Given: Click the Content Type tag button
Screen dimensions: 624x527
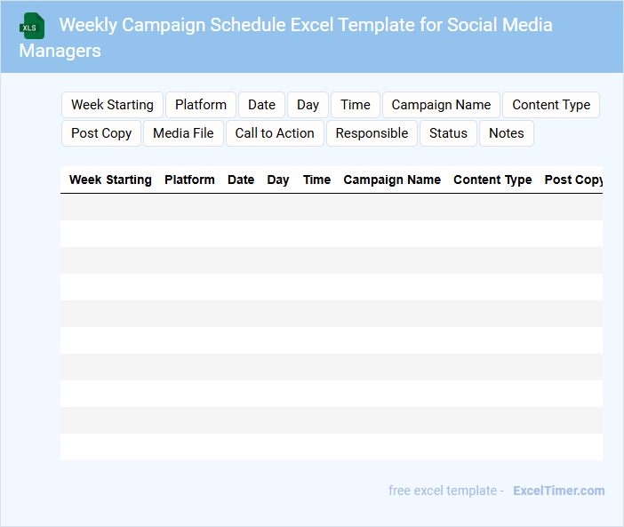Looking at the screenshot, I should pyautogui.click(x=551, y=105).
